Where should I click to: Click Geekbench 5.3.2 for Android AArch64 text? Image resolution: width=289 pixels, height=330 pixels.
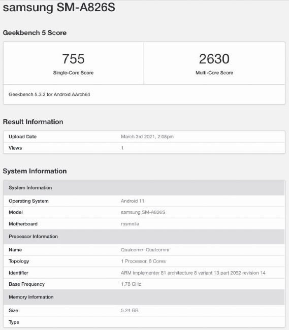coord(49,94)
